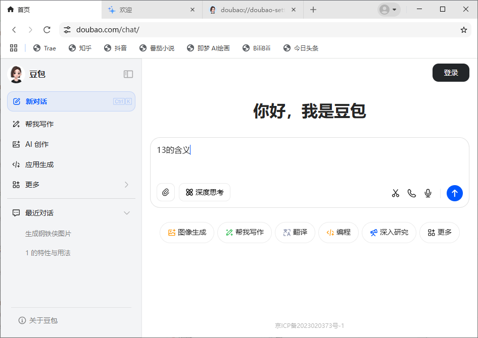Screen dimensions: 478x338
Task: Open 更多 skills chip below input
Action: (x=439, y=233)
